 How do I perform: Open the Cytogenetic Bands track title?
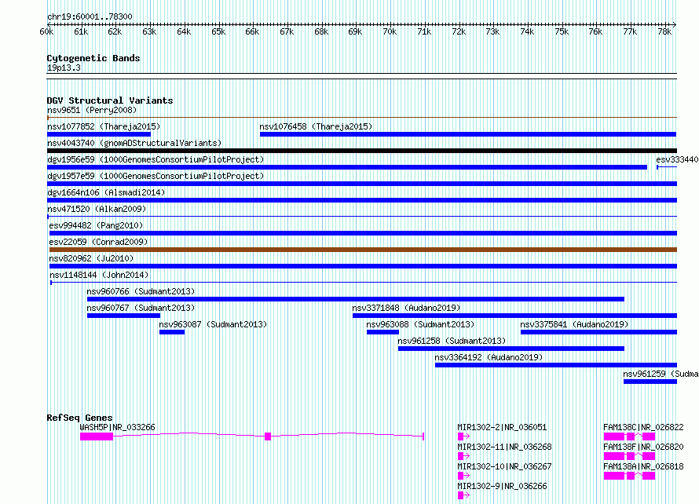pos(93,58)
